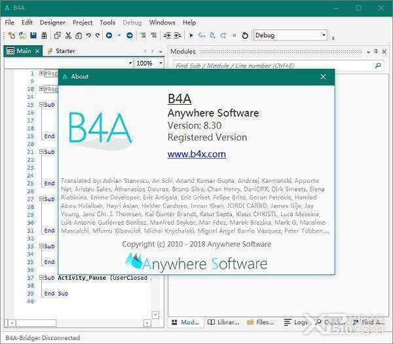393x344 pixels.
Task: Open the Windows menu
Action: (162, 22)
